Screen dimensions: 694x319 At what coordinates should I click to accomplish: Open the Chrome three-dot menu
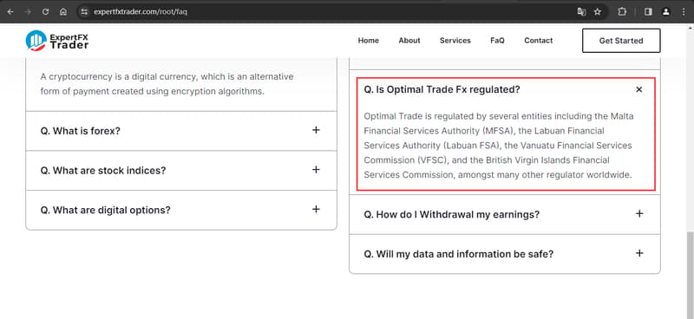coord(684,12)
